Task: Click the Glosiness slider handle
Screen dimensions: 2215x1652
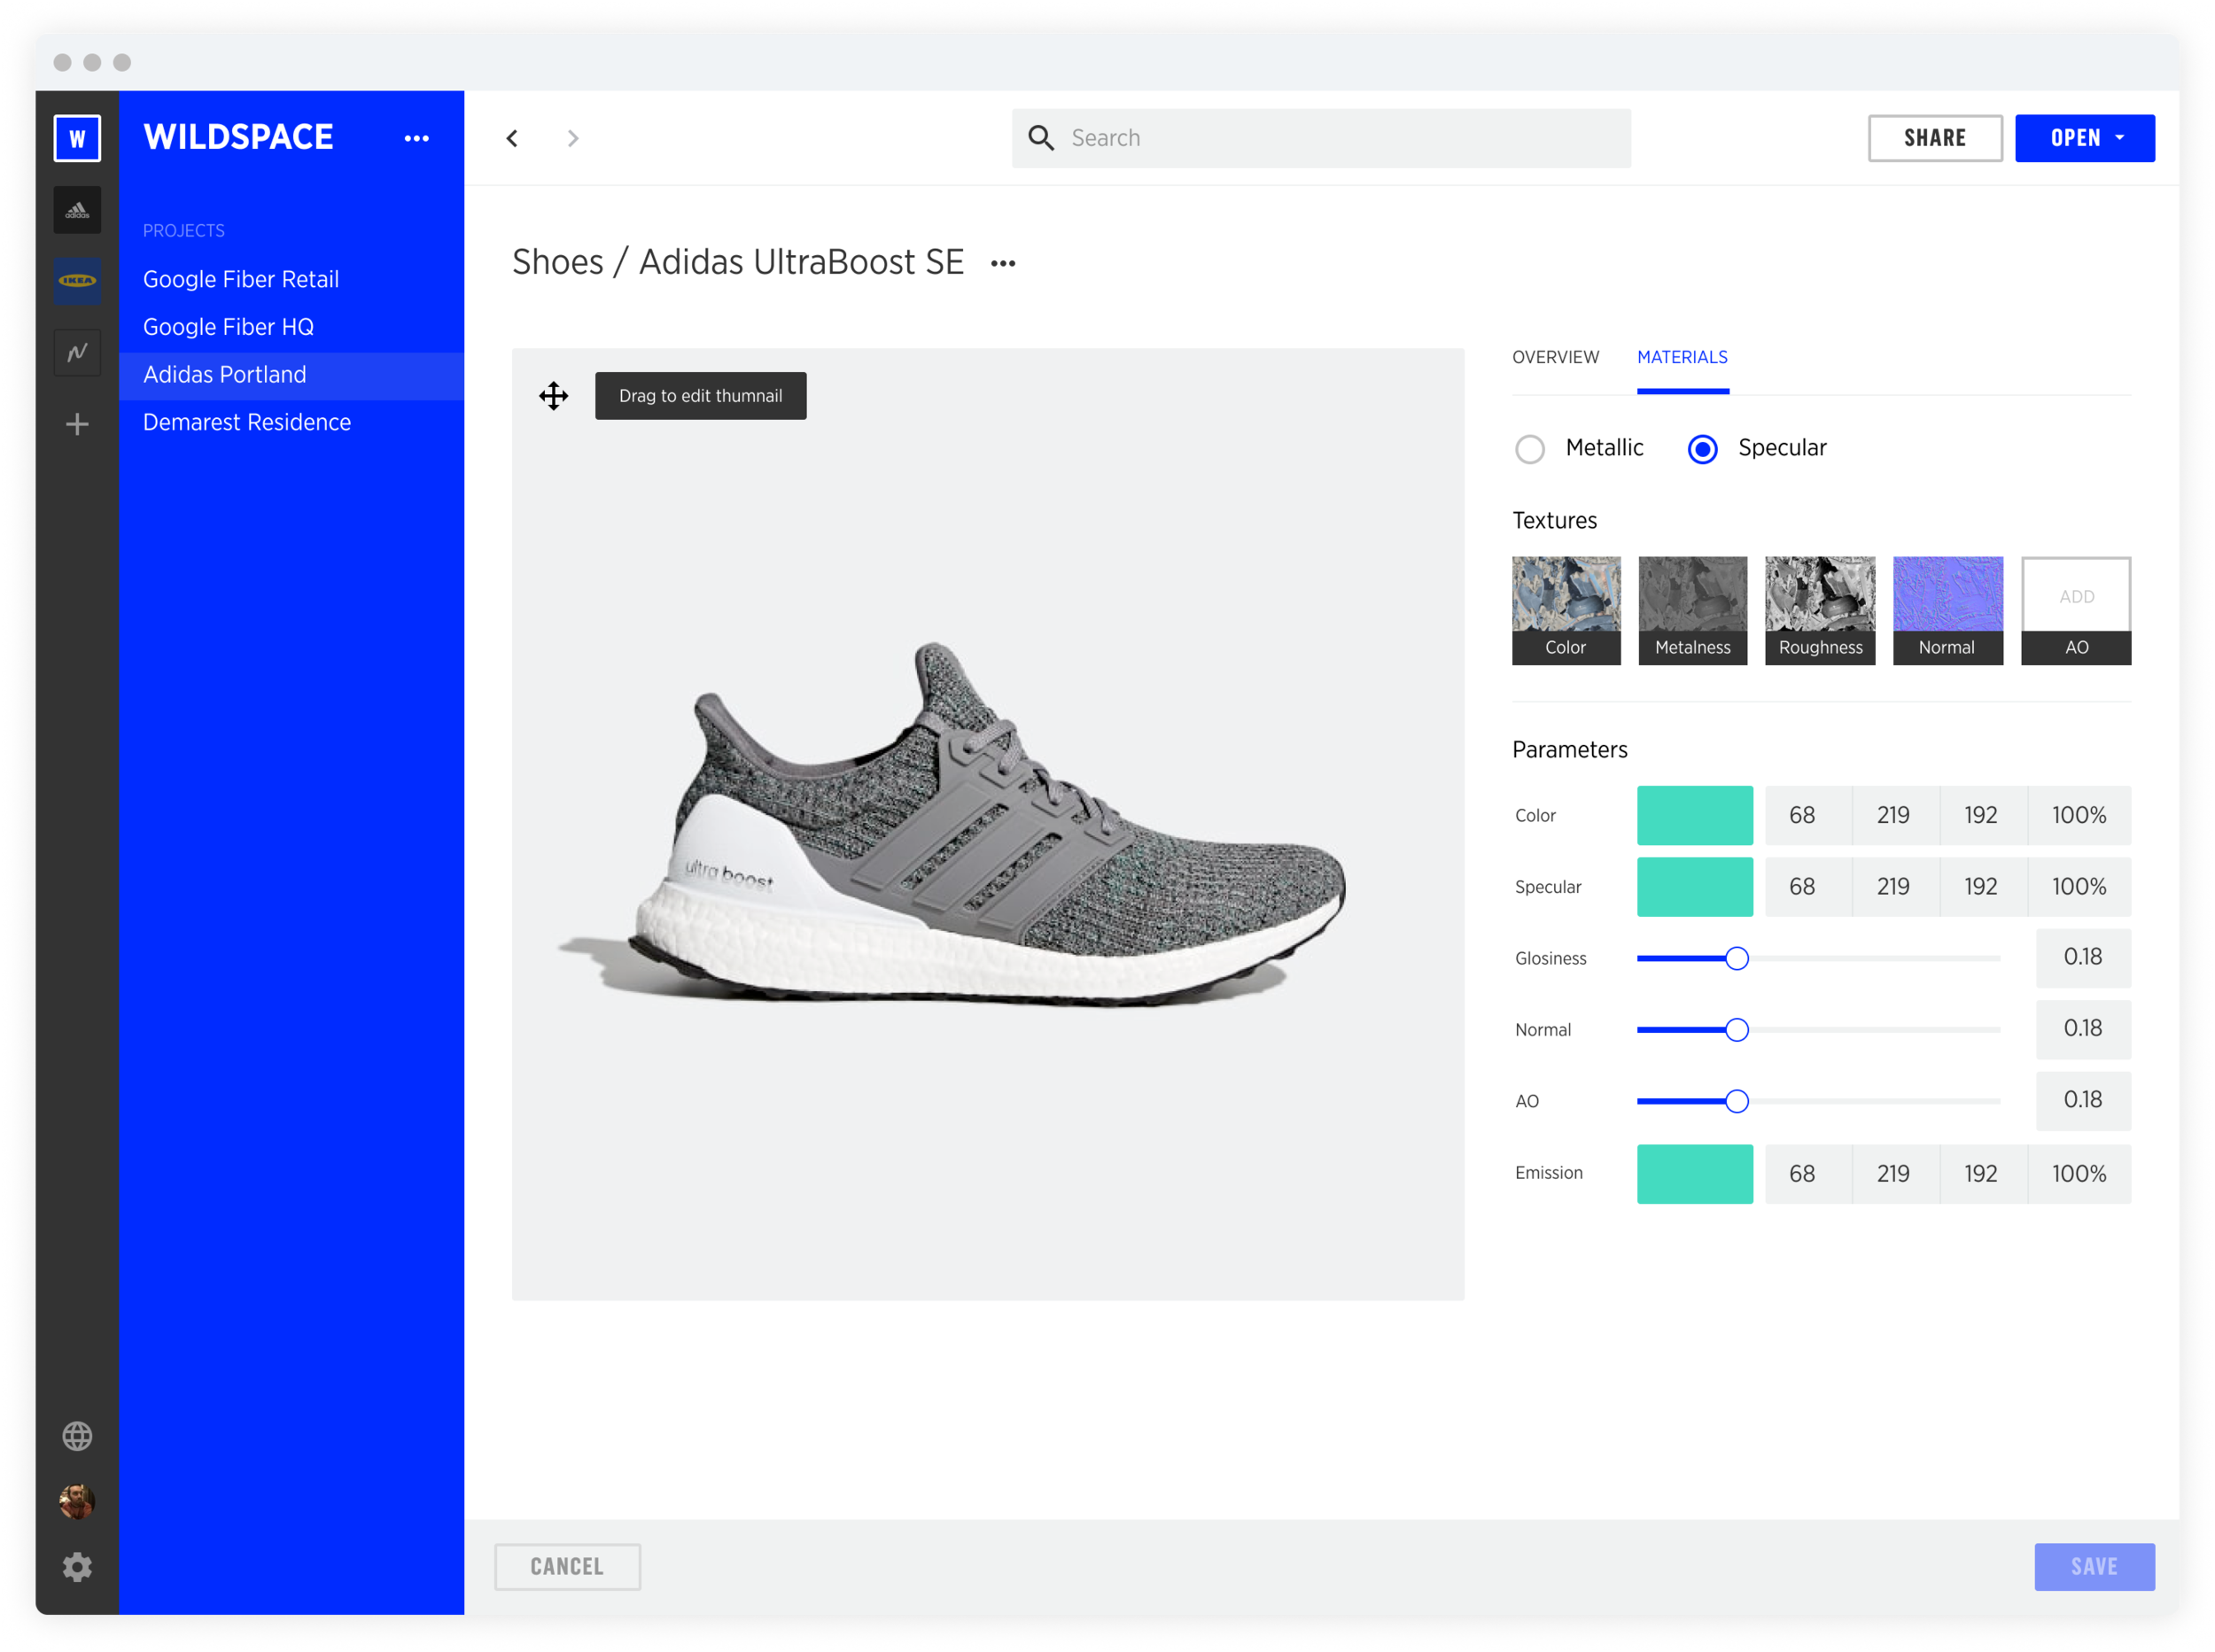Action: [1737, 958]
